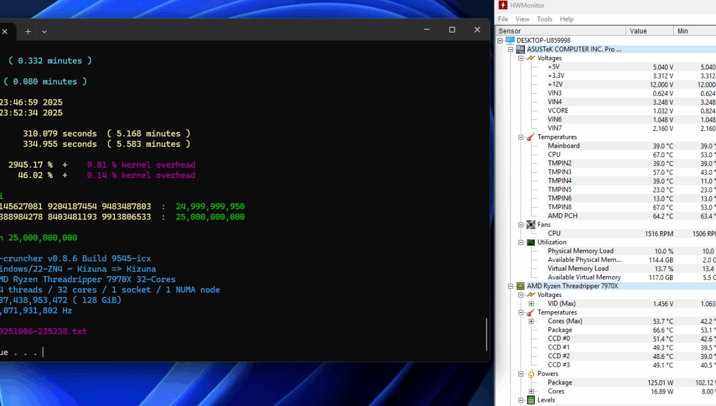Click the Powers flame icon

coord(531,374)
